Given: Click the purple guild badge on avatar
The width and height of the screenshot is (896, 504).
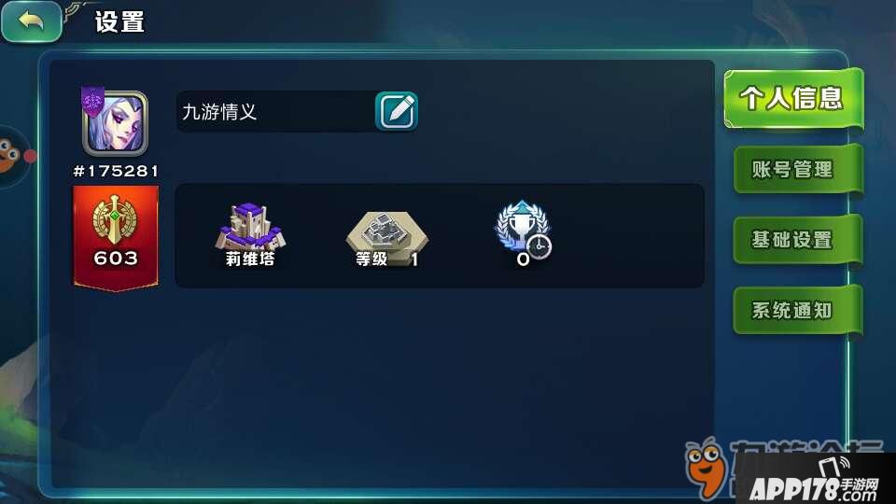Looking at the screenshot, I should click(92, 102).
